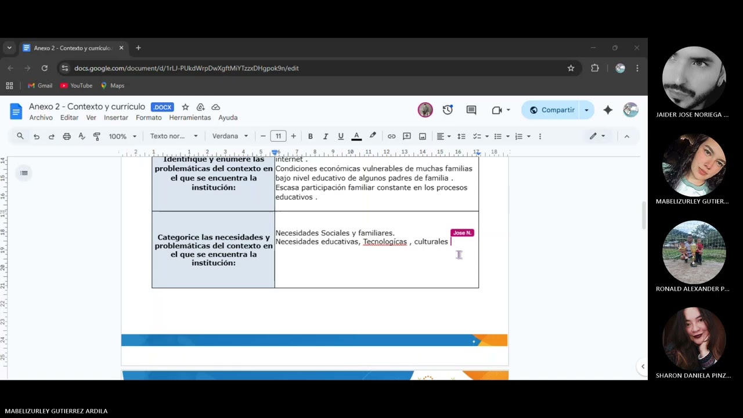Open the Google Docs home icon
Image resolution: width=743 pixels, height=418 pixels.
tap(16, 111)
